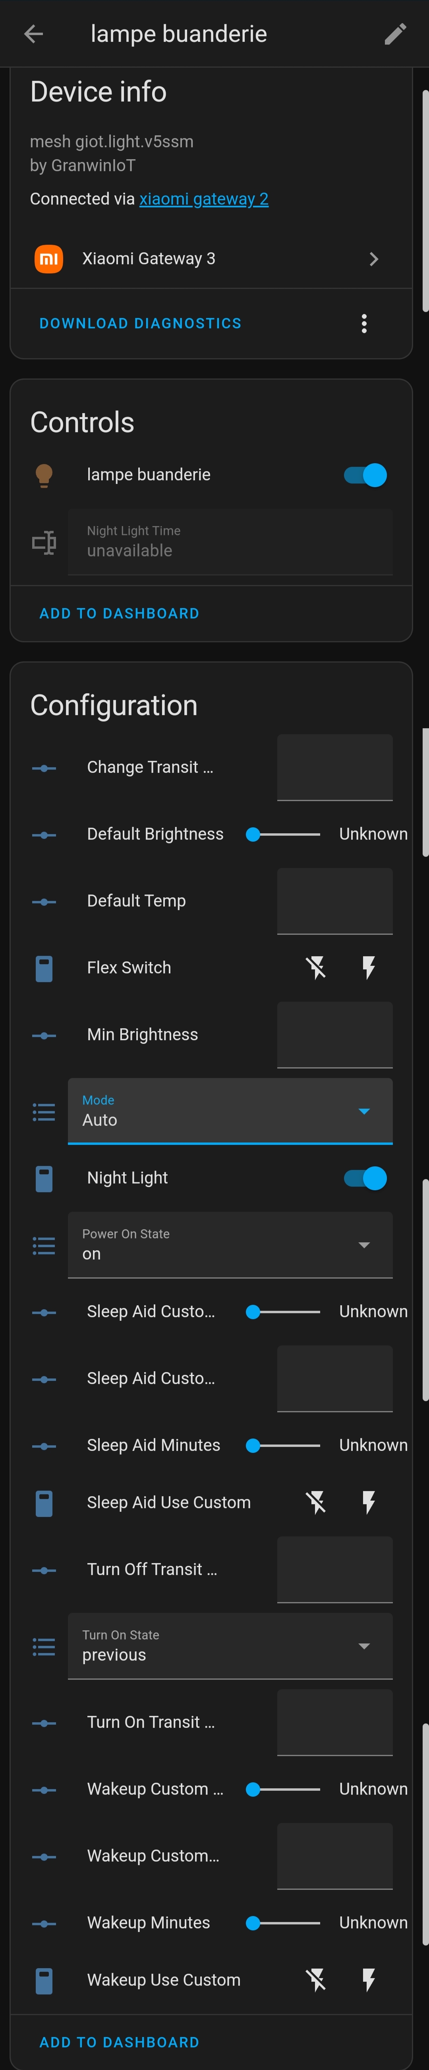Click the pencil icon to rename the device
The width and height of the screenshot is (429, 2070).
pos(394,34)
